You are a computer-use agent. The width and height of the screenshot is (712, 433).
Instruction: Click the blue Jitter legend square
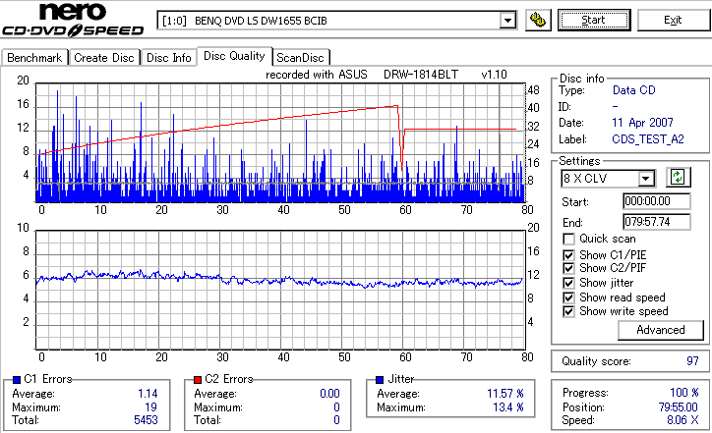[x=380, y=380]
